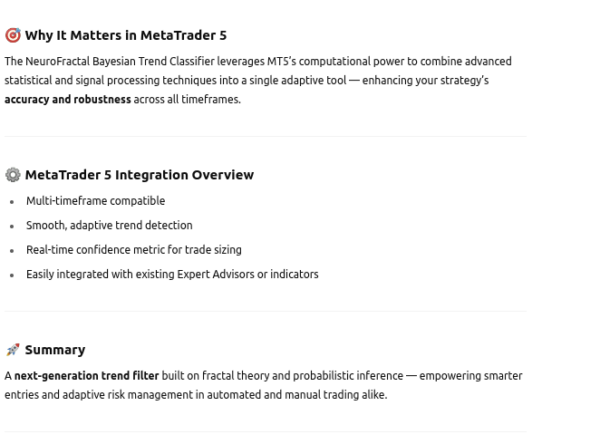
Task: Click the bullet dot before Real-time confidence metric
Action: [x=12, y=251]
